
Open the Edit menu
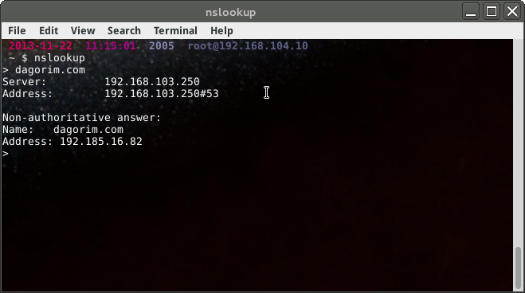[x=49, y=31]
